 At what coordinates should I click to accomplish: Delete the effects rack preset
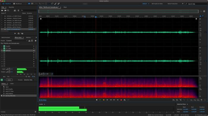32,41
